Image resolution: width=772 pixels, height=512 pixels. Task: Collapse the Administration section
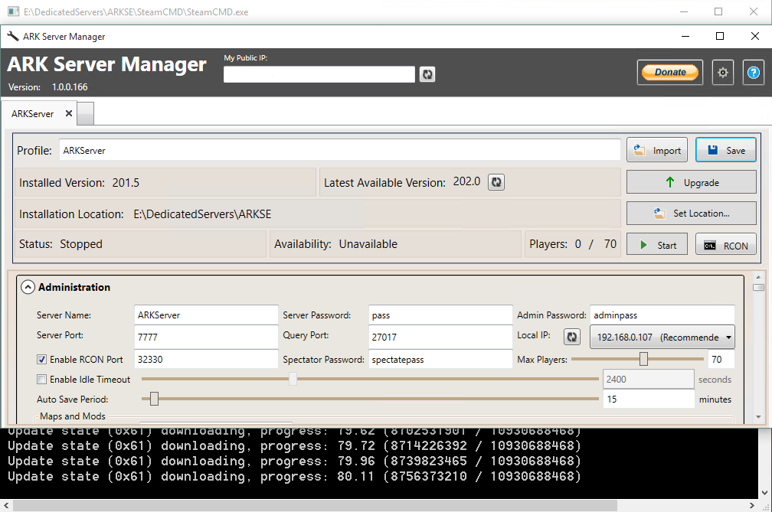pos(28,287)
